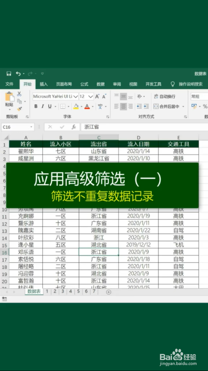This screenshot has height=371, width=208.
Task: Open the 常规 number format box
Action: point(199,97)
